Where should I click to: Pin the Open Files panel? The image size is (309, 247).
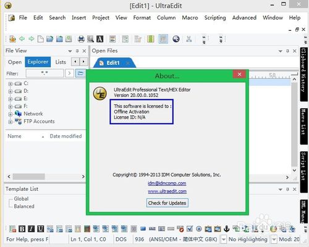click(287, 51)
